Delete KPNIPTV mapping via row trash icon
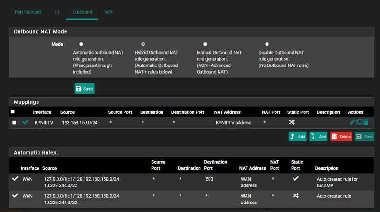380x212 pixels. [x=366, y=122]
